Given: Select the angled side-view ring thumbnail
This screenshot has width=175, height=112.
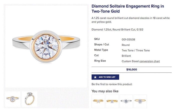Looking at the screenshot, I should click(x=29, y=99).
